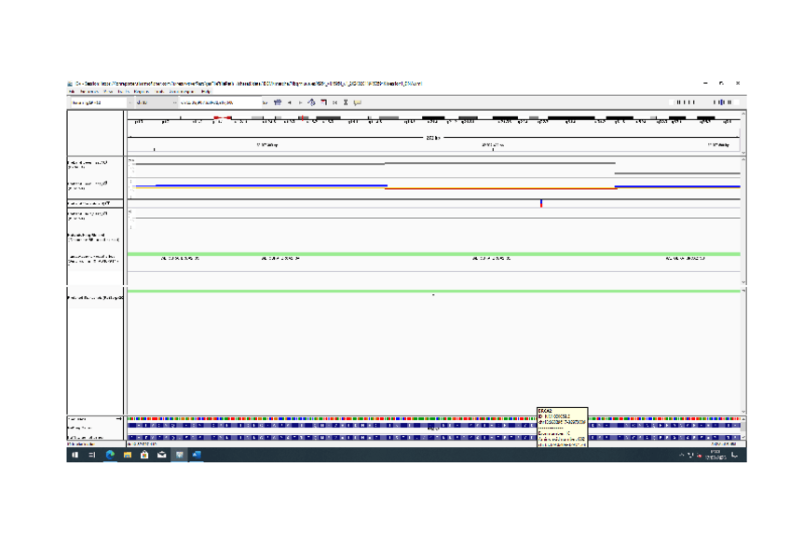Click the Home icon in toolbar

click(277, 102)
